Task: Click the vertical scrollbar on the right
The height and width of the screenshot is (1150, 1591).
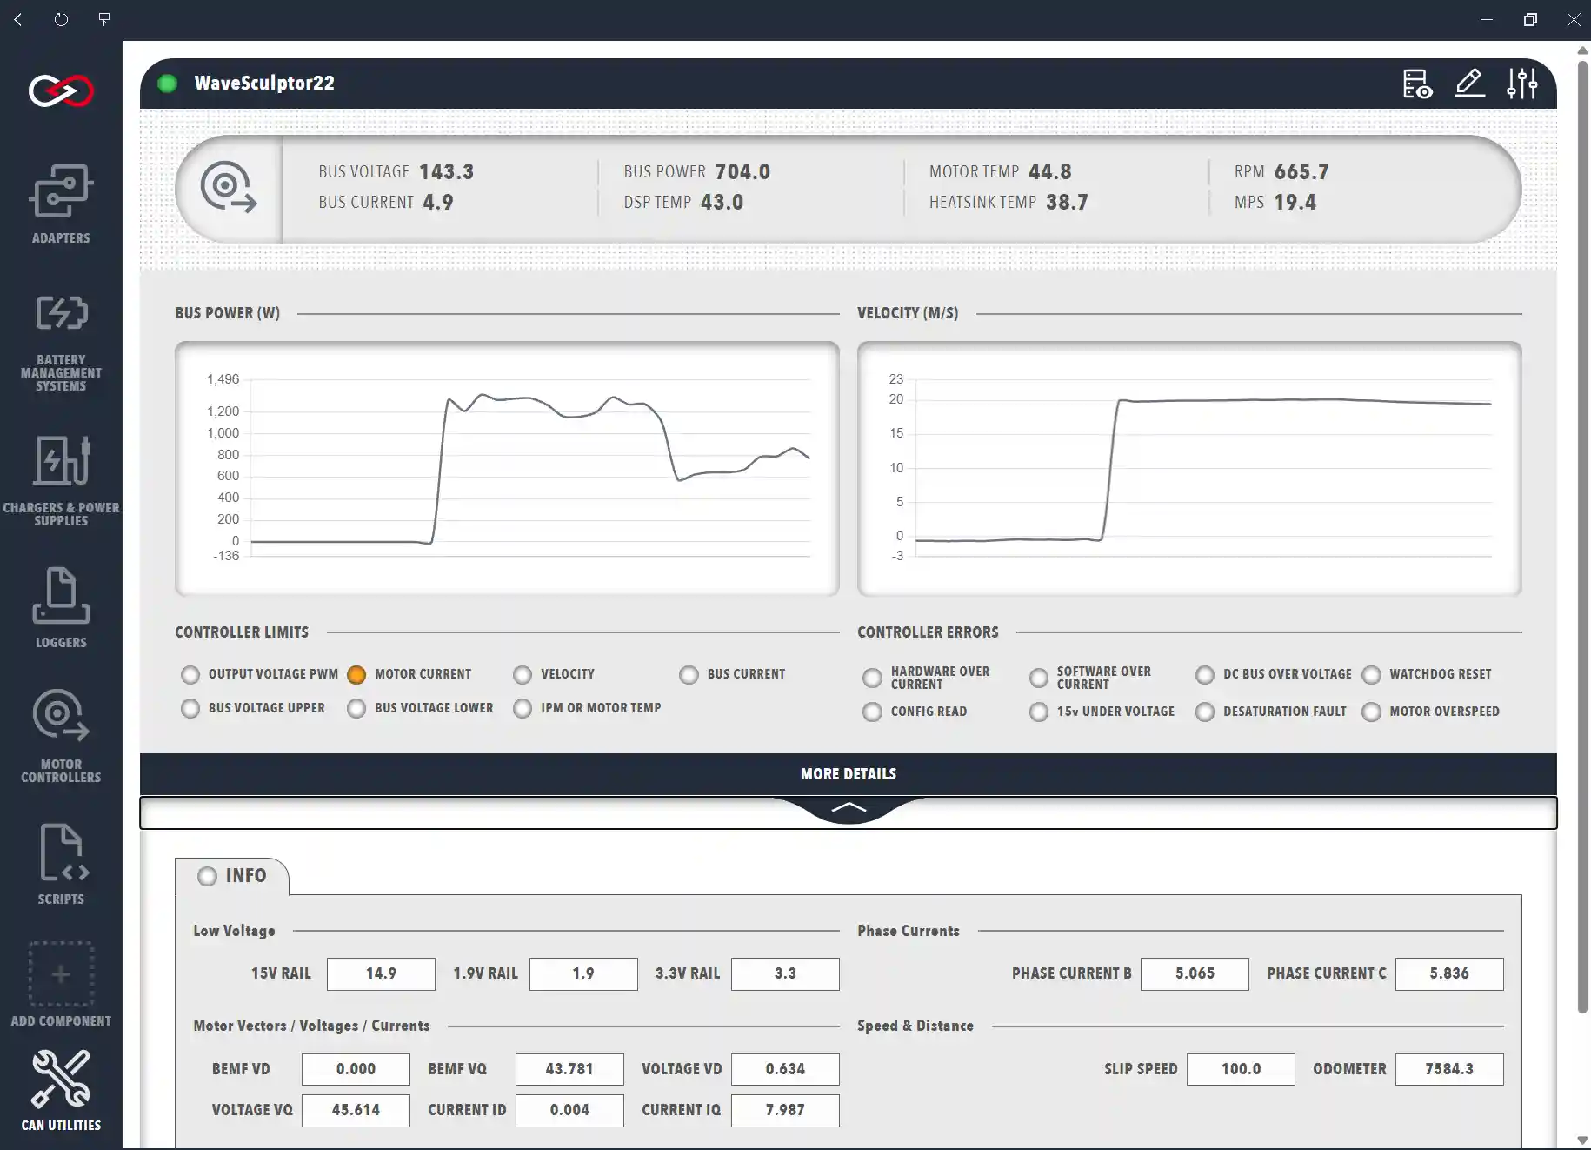Action: 1582,522
